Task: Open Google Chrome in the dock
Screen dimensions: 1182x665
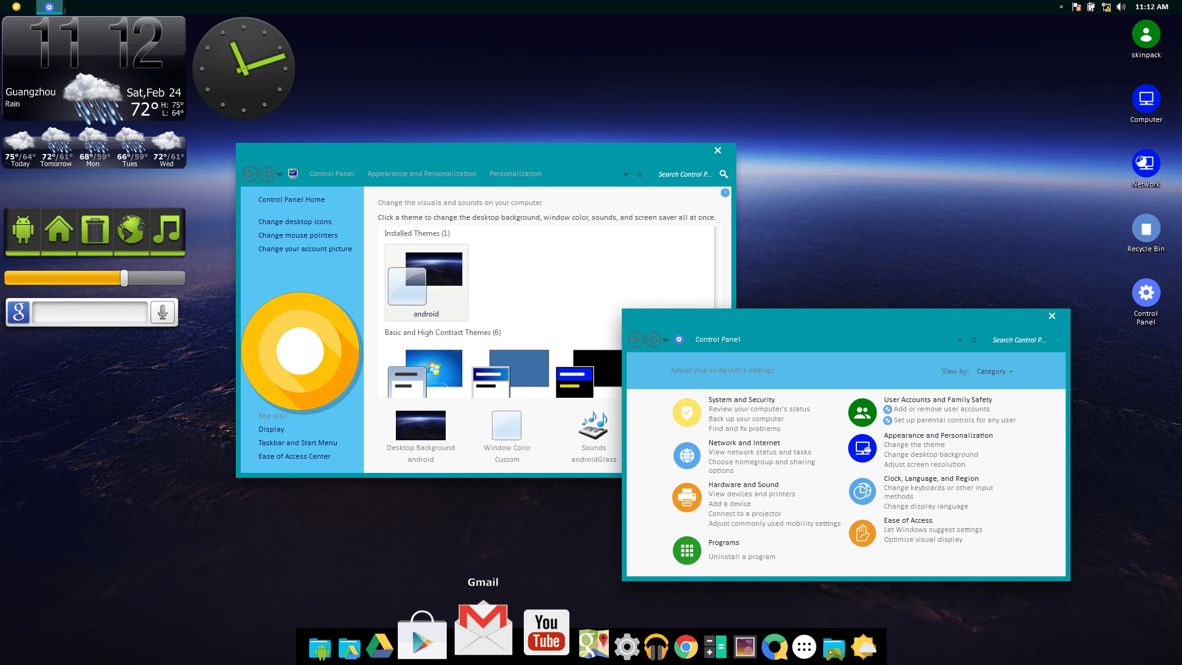Action: (x=685, y=647)
